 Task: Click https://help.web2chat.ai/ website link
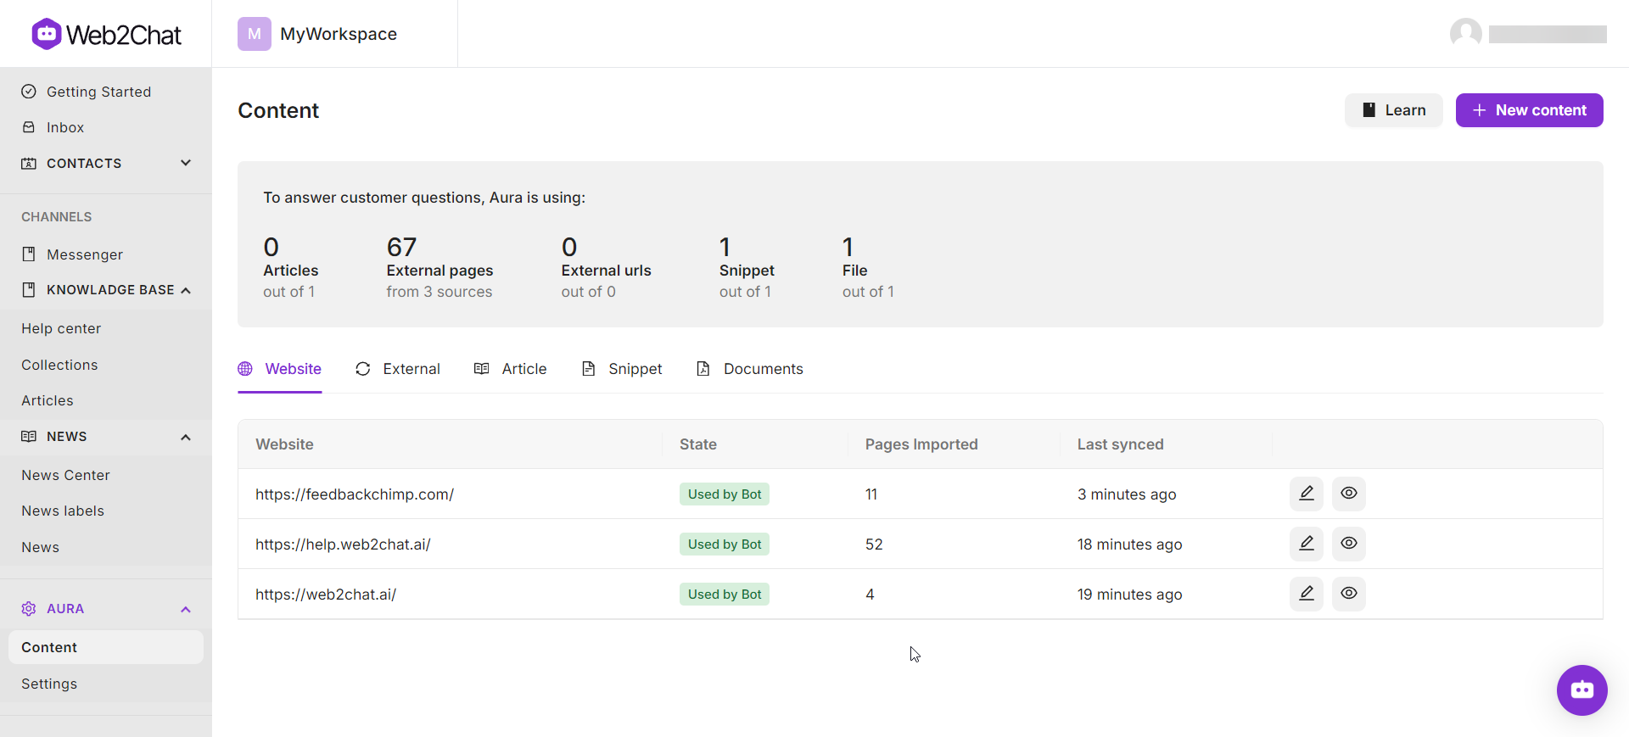coord(343,544)
